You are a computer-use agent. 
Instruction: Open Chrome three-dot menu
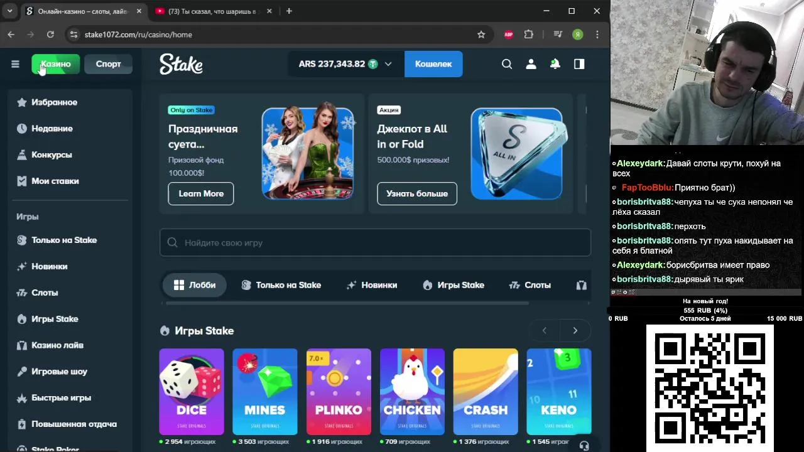click(x=597, y=35)
